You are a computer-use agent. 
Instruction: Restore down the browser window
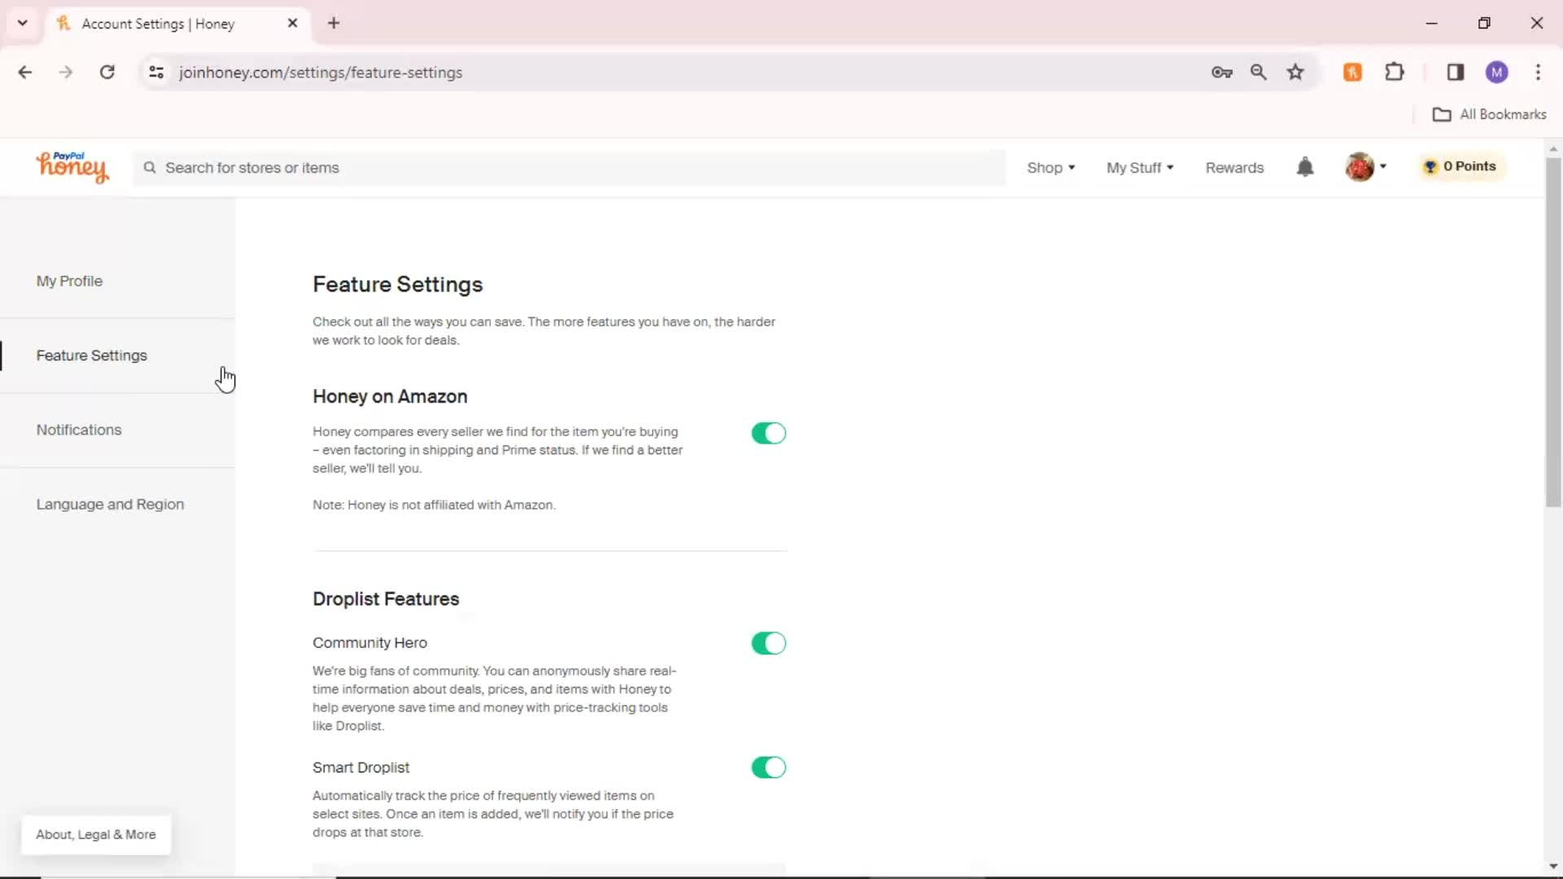pyautogui.click(x=1484, y=24)
